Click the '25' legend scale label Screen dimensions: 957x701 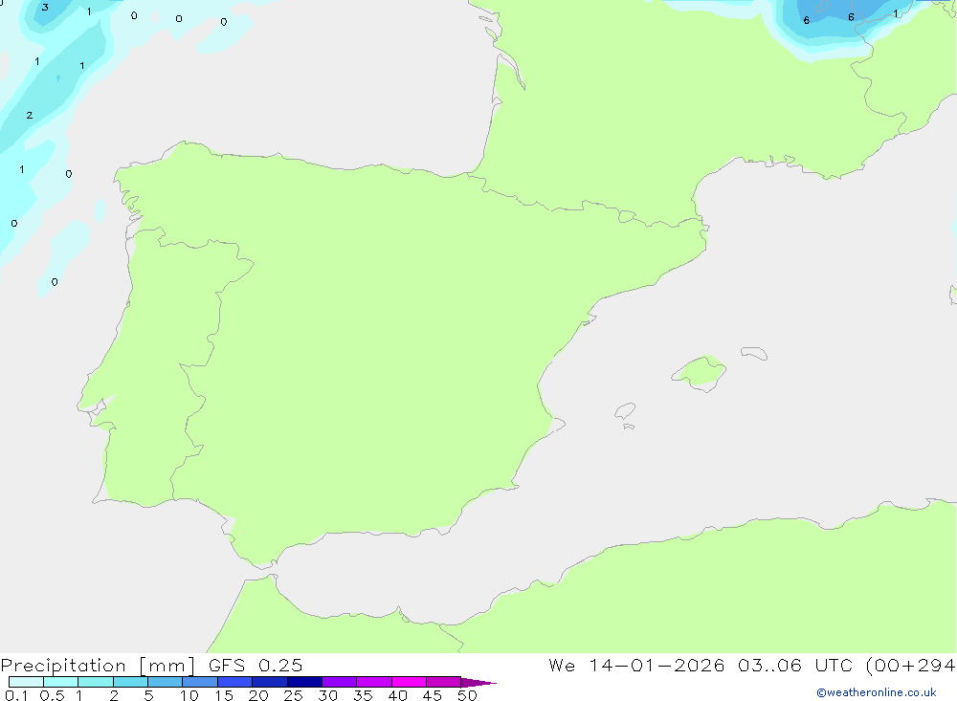tap(293, 695)
